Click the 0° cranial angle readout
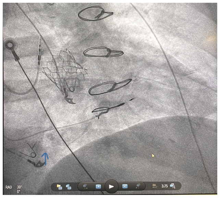 point(20,192)
